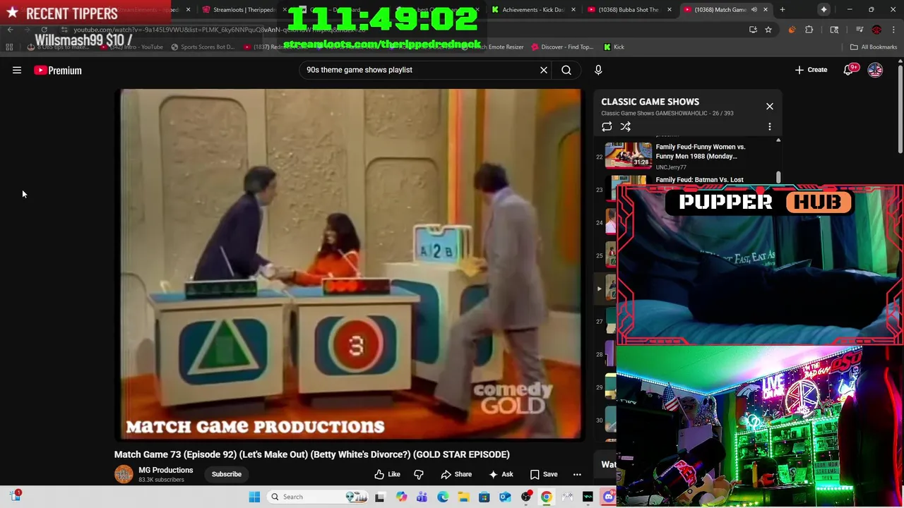Image resolution: width=904 pixels, height=508 pixels.
Task: Open MG Productions channel name link
Action: click(166, 470)
